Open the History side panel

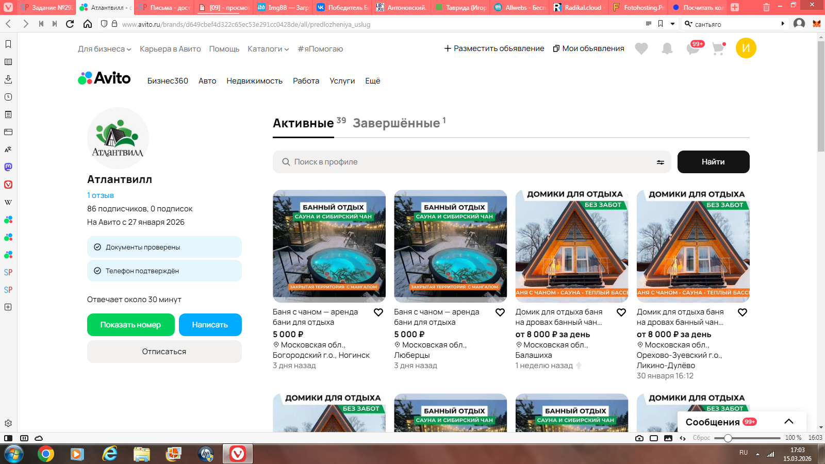coord(8,97)
